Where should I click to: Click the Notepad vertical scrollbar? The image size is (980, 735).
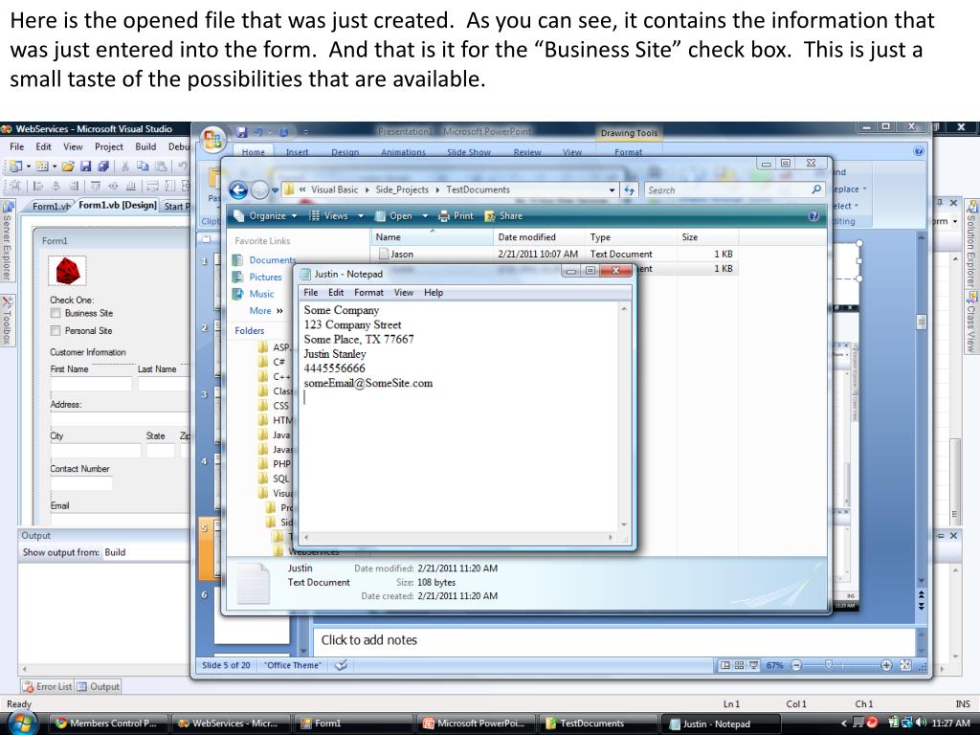click(x=624, y=417)
